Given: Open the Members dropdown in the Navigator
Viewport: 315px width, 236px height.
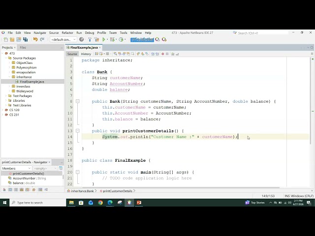Looking at the screenshot, I should (x=16, y=168).
